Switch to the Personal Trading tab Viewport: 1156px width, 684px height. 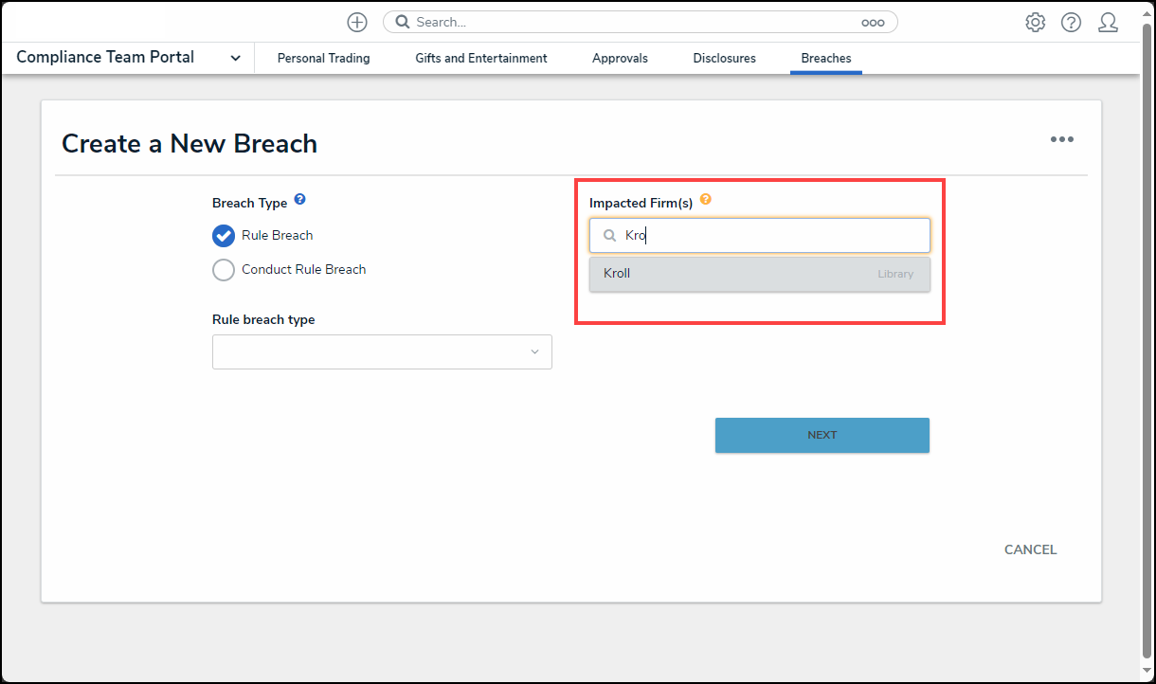(x=323, y=59)
